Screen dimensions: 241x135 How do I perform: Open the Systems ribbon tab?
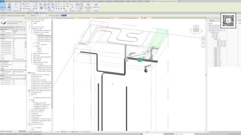coord(44,1)
